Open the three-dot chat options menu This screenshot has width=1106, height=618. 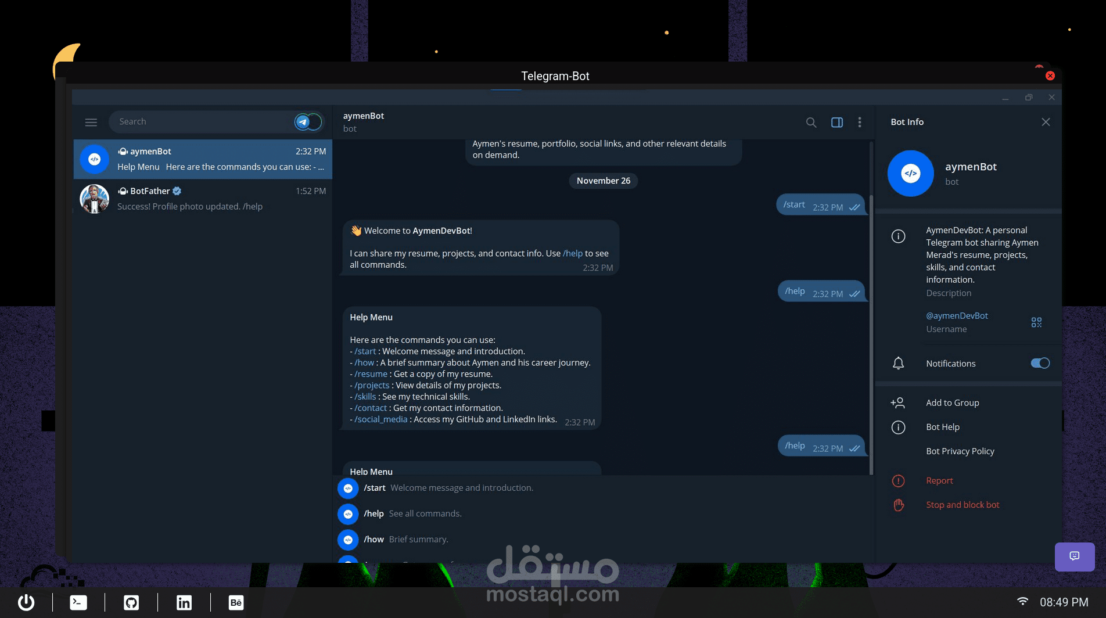point(860,122)
